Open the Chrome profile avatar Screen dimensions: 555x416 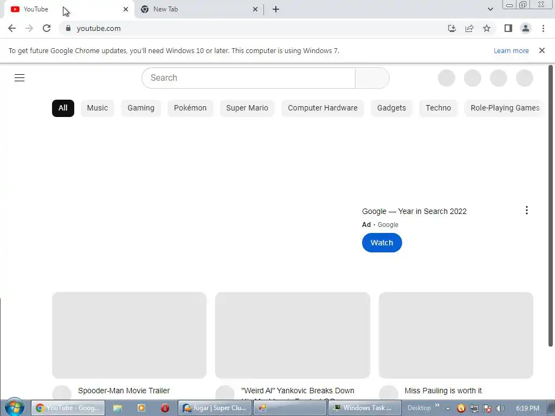pyautogui.click(x=526, y=28)
